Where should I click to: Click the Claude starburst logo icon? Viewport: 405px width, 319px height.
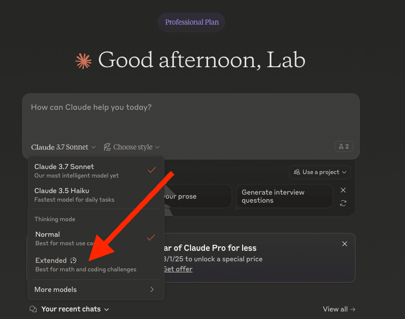pyautogui.click(x=83, y=61)
